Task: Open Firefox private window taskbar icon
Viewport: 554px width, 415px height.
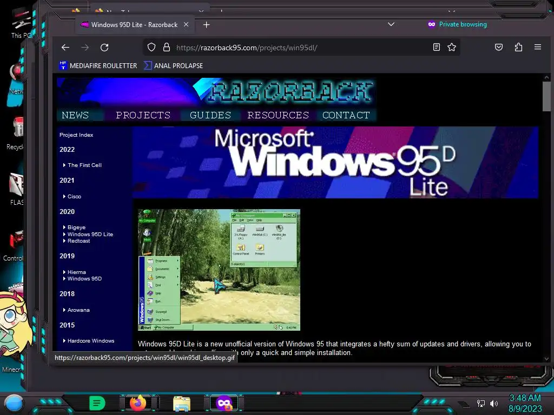Action: pos(224,403)
